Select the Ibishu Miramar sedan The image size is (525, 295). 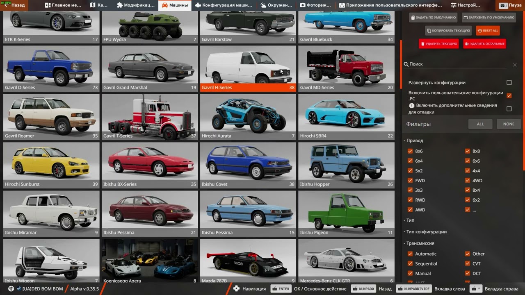point(51,213)
